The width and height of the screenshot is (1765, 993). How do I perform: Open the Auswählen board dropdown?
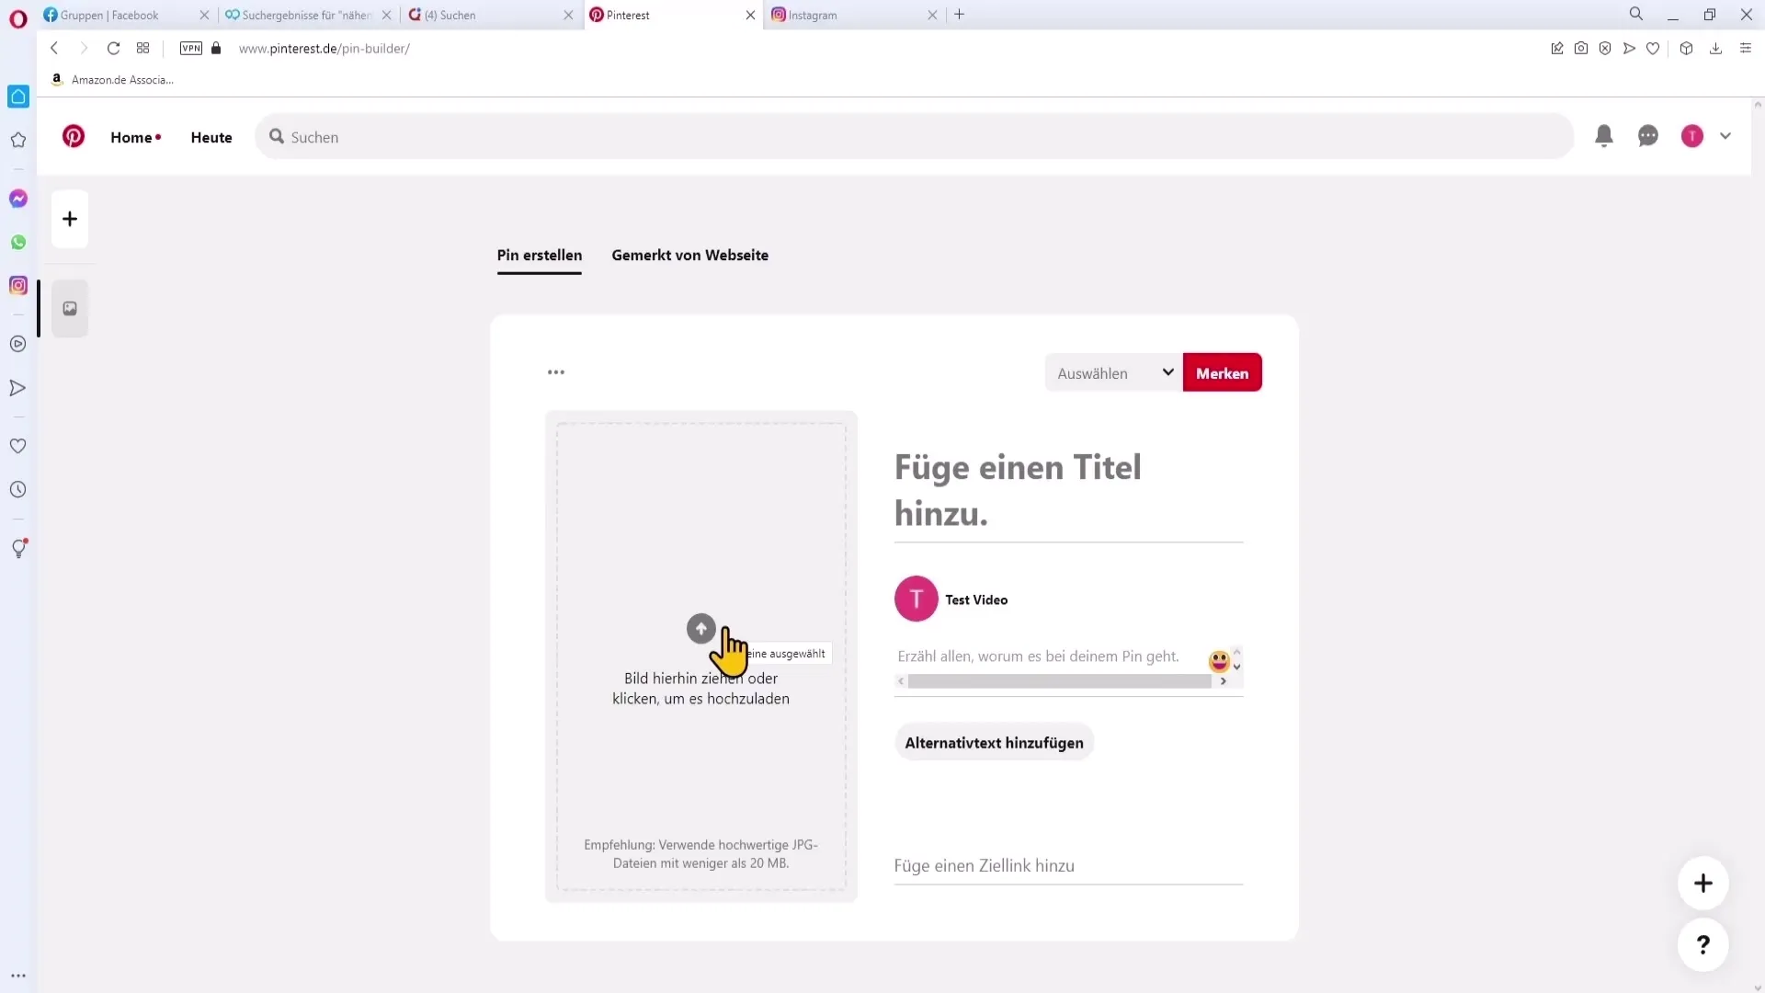1114,372
